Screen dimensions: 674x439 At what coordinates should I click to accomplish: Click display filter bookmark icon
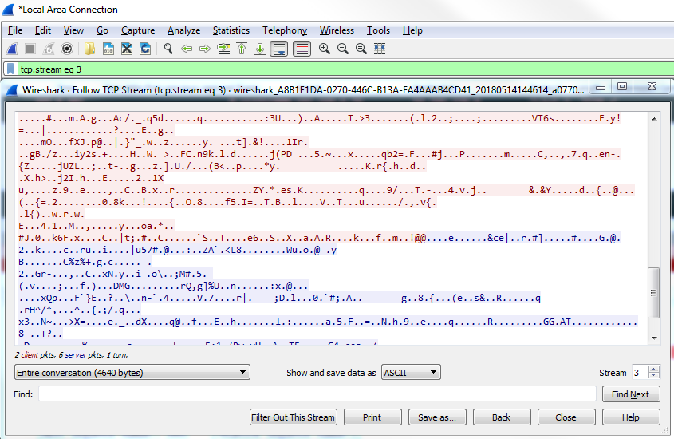tap(10, 69)
